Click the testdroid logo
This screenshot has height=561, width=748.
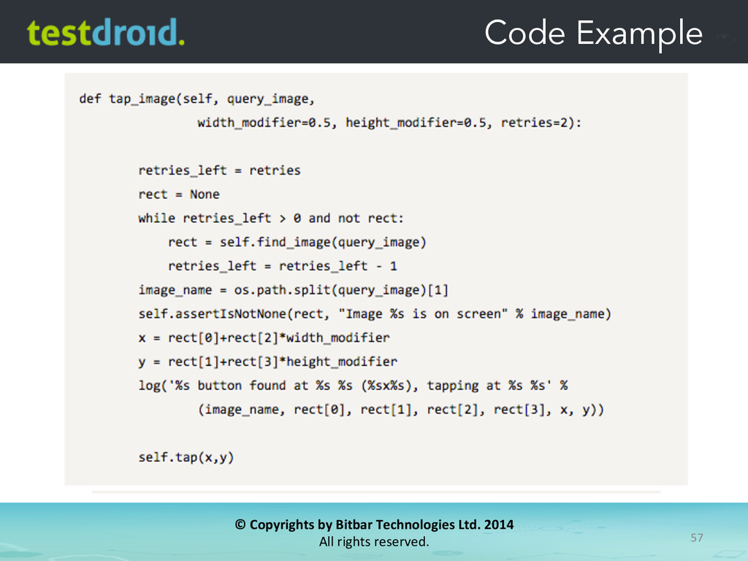(x=105, y=32)
